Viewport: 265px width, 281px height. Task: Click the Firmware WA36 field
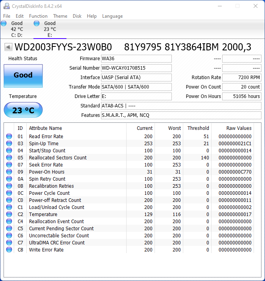pos(136,59)
